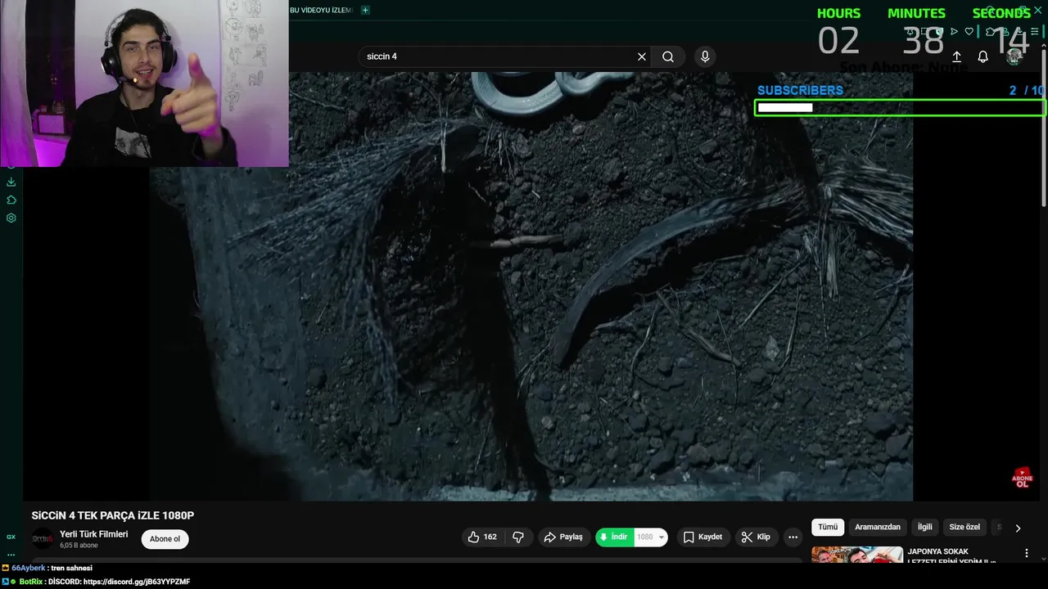The height and width of the screenshot is (589, 1048).
Task: Click the GX icon in the sidebar
Action: click(11, 537)
